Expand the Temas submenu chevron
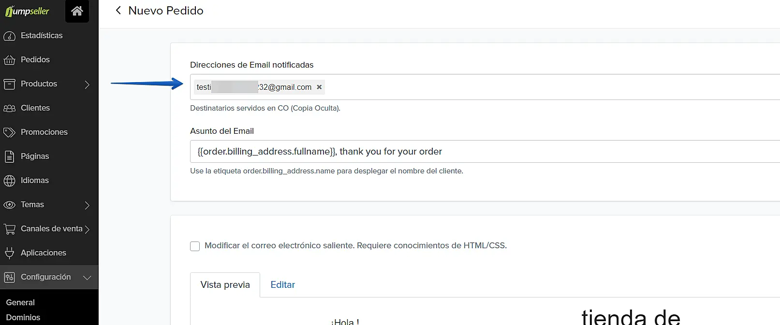 pyautogui.click(x=87, y=205)
